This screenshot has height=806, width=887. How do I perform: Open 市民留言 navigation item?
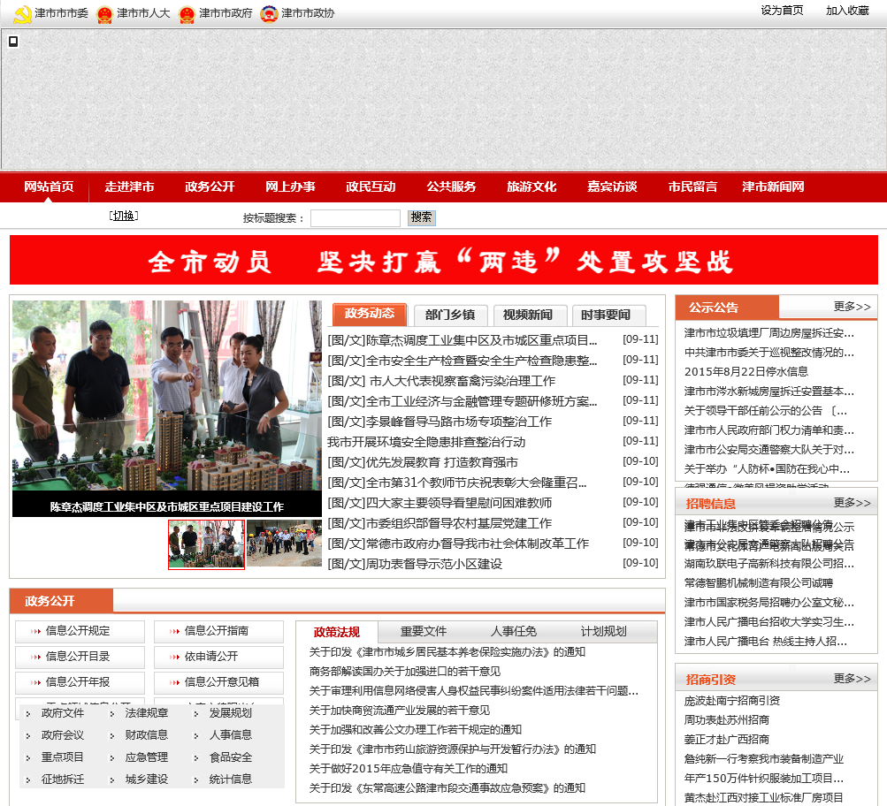[x=692, y=186]
